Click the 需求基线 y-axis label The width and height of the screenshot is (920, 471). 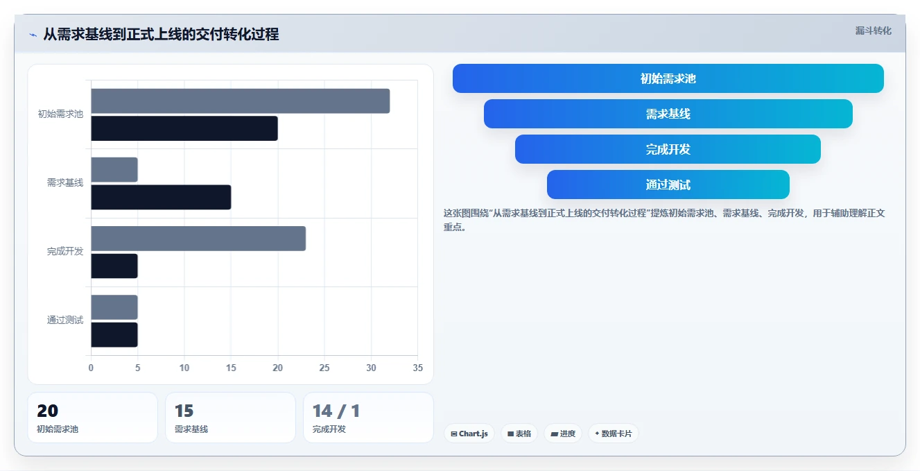tap(65, 182)
